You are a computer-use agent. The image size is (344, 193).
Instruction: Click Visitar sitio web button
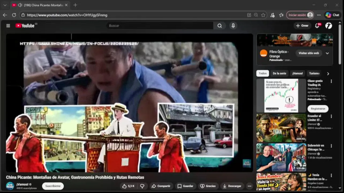click(x=309, y=53)
